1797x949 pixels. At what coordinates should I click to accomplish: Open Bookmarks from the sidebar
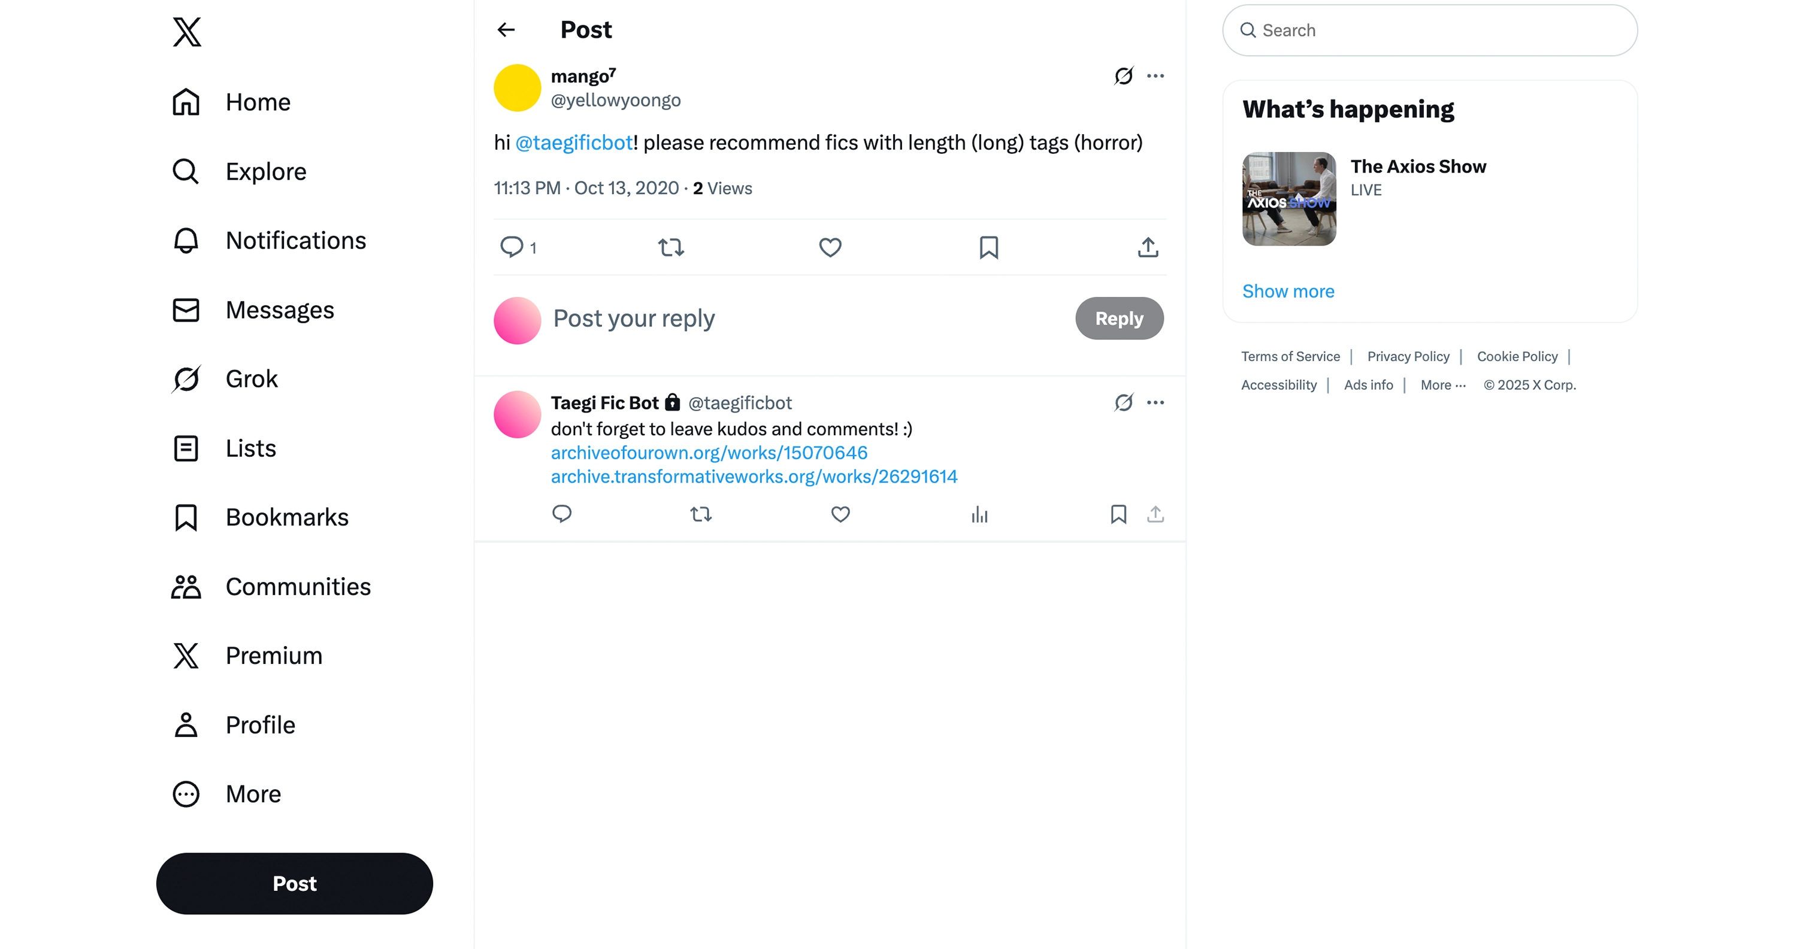287,517
